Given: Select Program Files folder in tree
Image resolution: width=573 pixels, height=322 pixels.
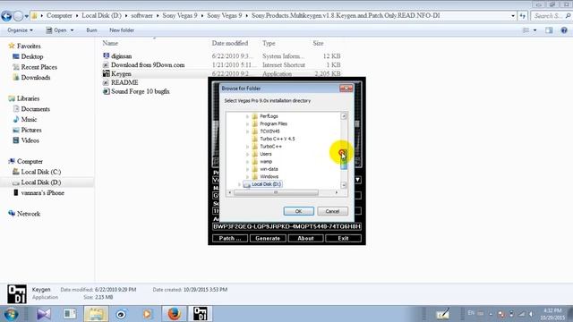Looking at the screenshot, I should (x=273, y=123).
